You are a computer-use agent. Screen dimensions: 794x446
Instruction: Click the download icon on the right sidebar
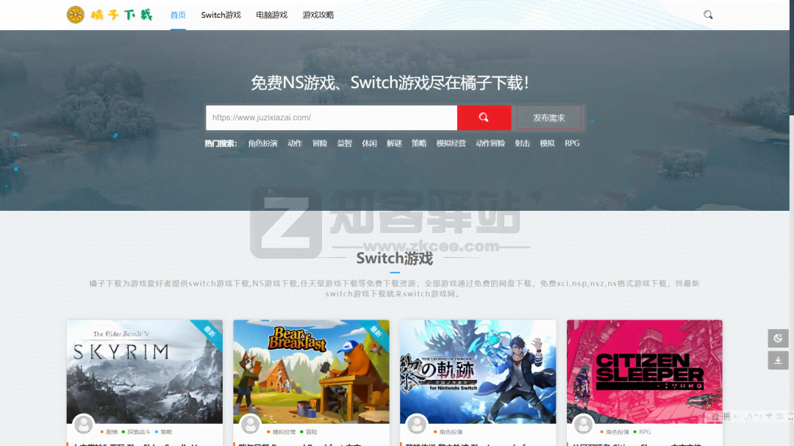click(x=778, y=361)
